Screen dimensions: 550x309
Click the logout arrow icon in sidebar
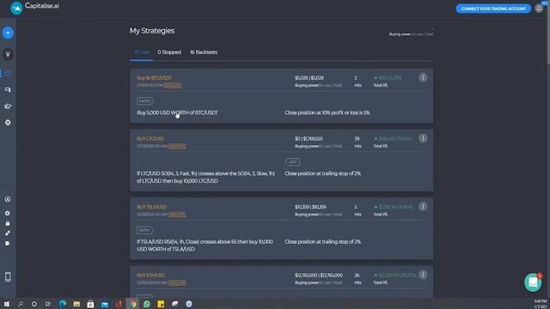[8, 243]
